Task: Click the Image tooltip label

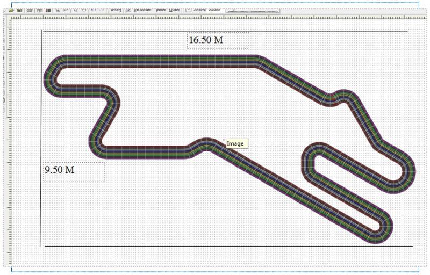Action: pyautogui.click(x=235, y=144)
